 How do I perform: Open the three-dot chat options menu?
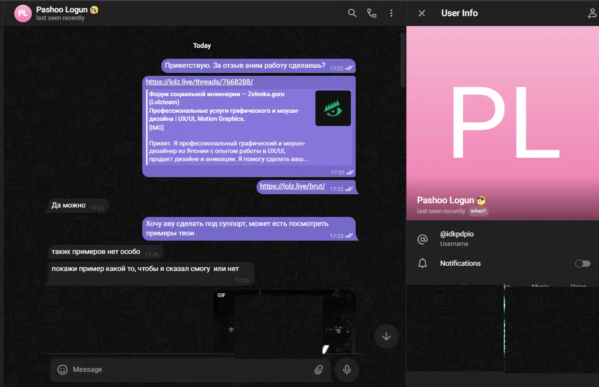point(391,13)
